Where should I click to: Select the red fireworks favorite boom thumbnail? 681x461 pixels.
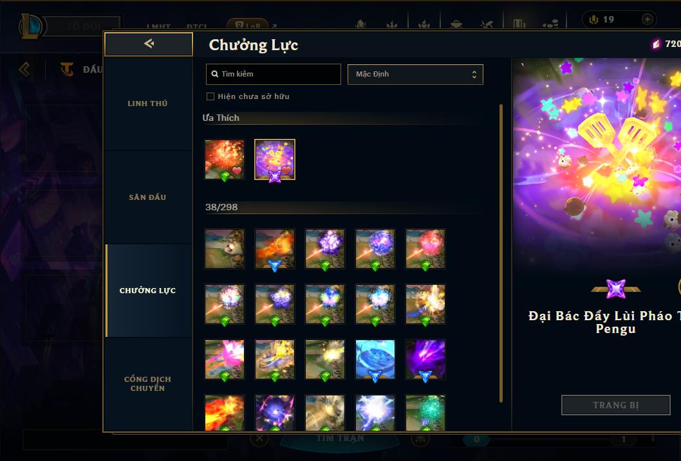(225, 159)
